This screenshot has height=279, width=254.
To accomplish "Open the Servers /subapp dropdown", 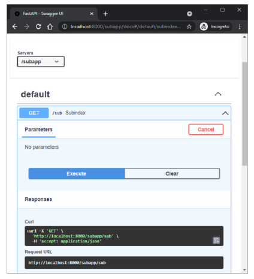I will tap(41, 62).
